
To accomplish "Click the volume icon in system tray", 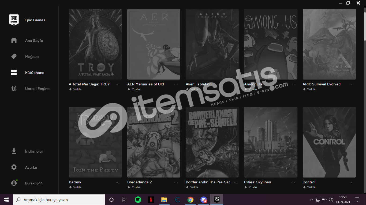I will coord(331,200).
